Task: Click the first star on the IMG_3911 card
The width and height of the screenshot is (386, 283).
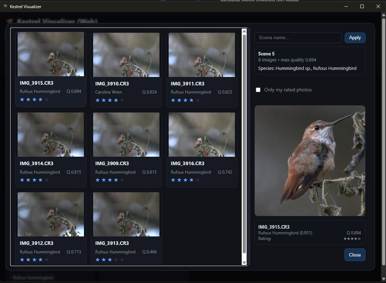Action: tap(173, 100)
